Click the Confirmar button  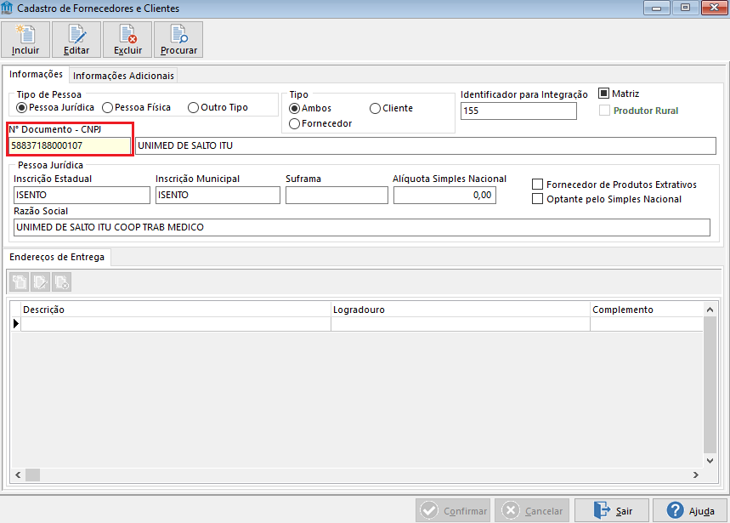coord(453,511)
